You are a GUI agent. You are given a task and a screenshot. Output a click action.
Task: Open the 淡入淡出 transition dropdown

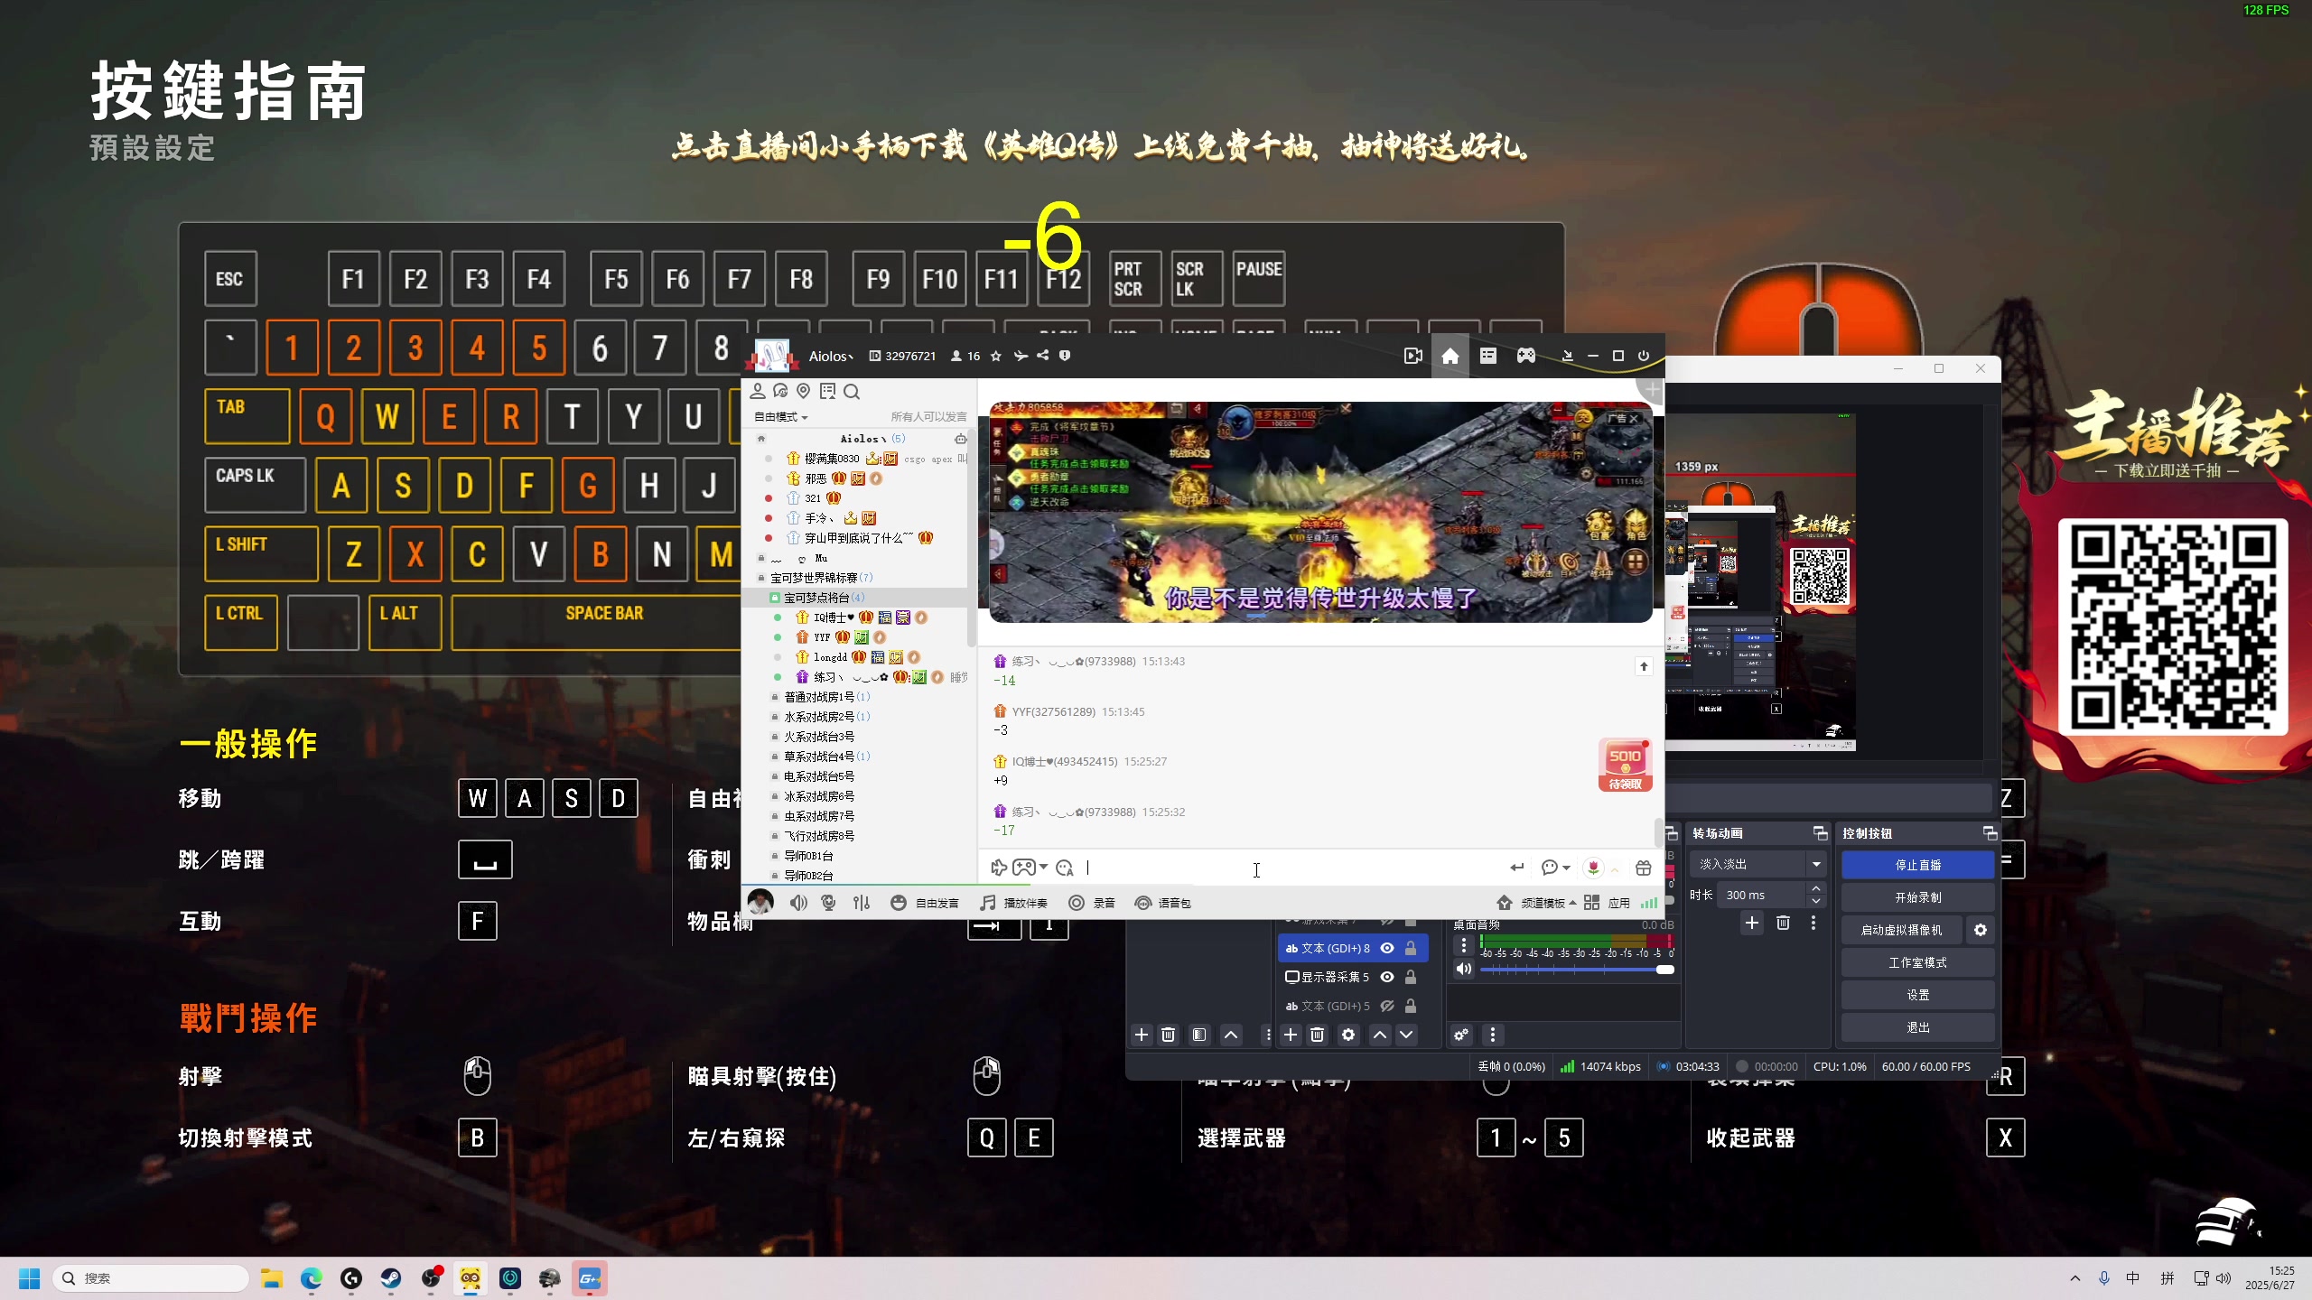click(1758, 864)
